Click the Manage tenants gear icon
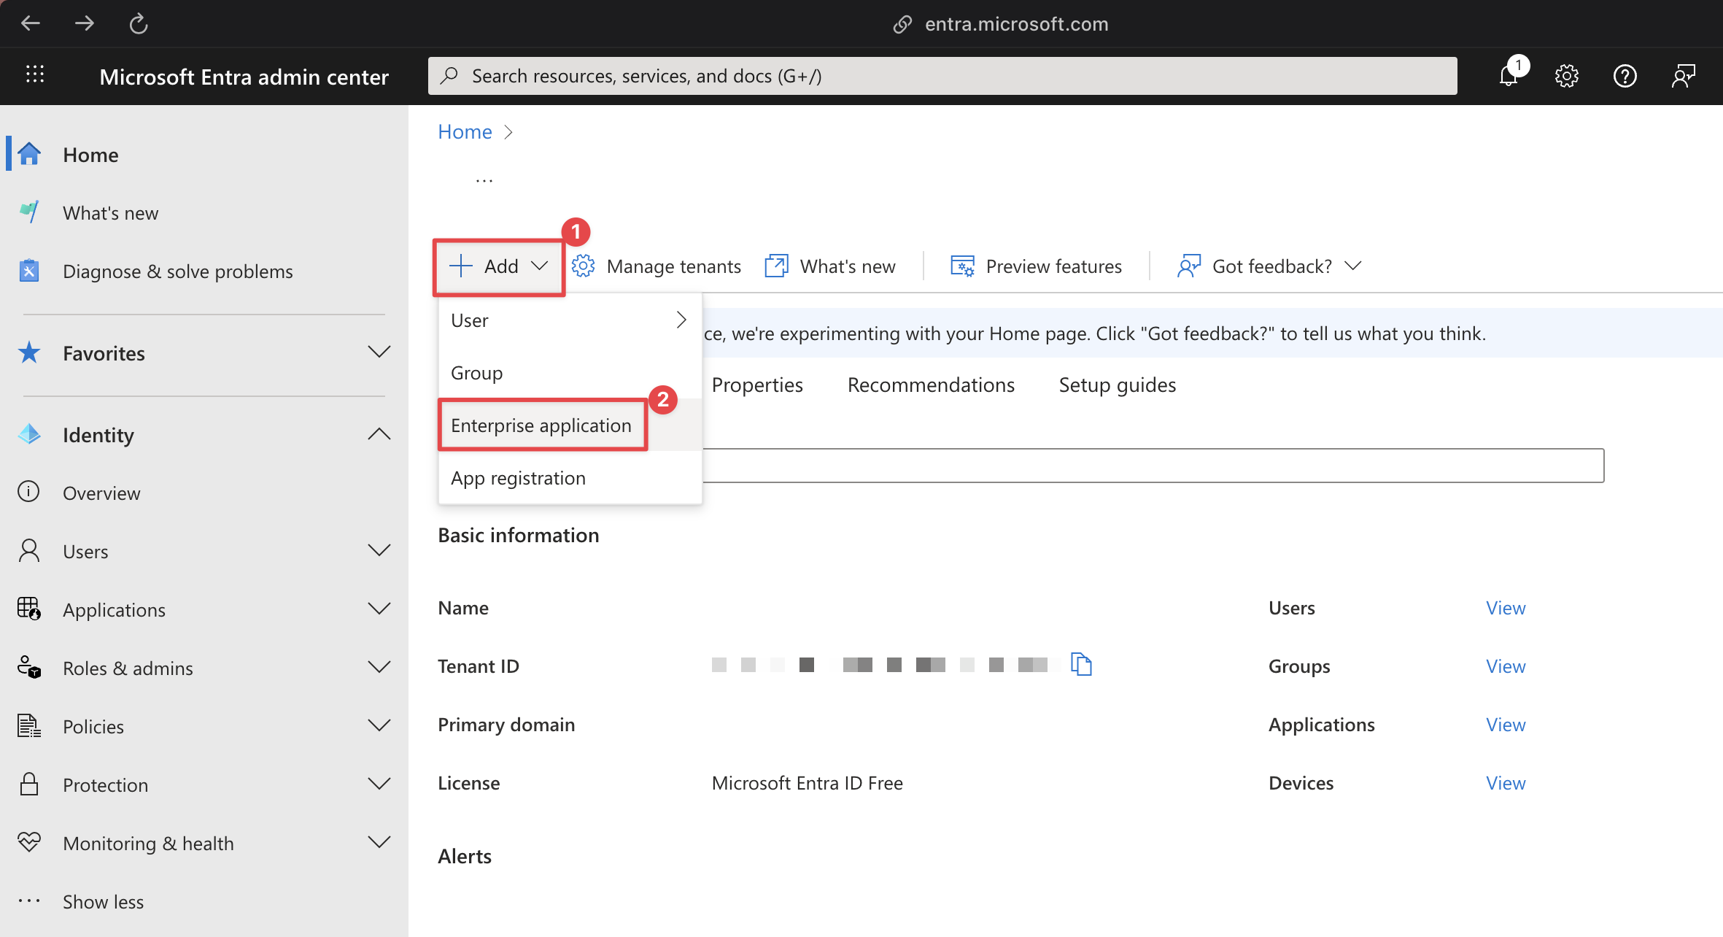Image resolution: width=1723 pixels, height=937 pixels. pyautogui.click(x=584, y=266)
